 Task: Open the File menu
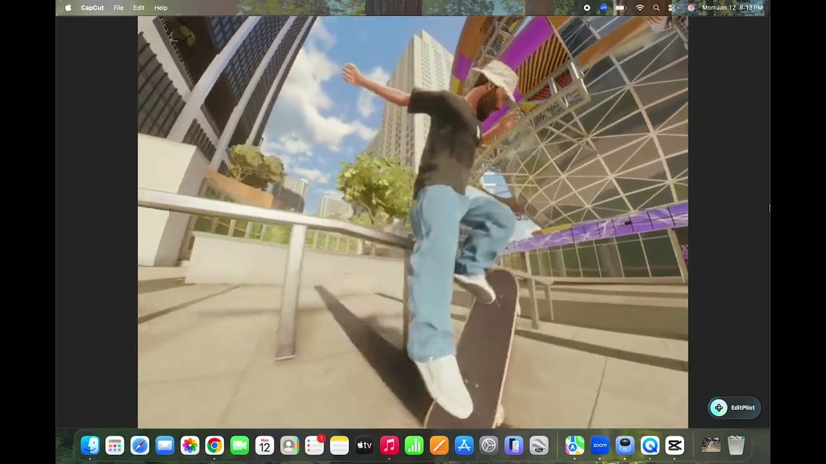[x=119, y=8]
